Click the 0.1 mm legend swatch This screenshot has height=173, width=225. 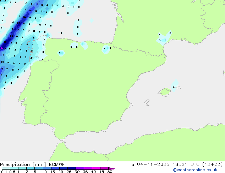(x=6, y=168)
